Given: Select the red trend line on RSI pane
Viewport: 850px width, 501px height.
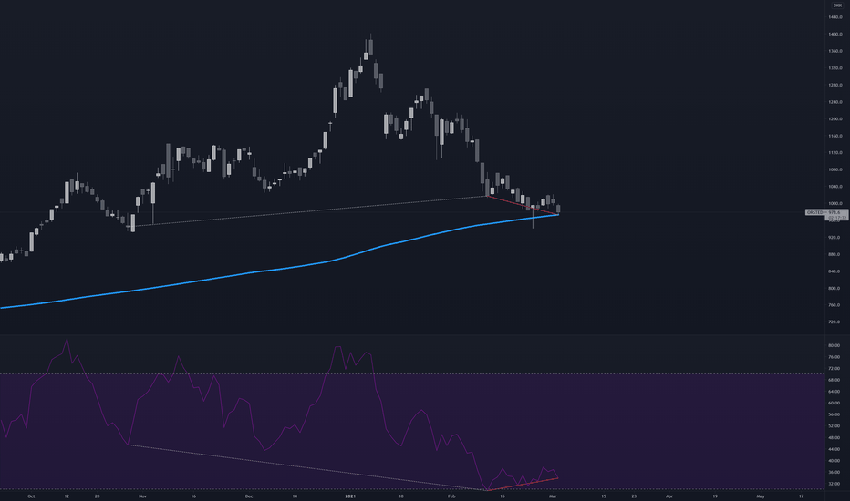Looking at the screenshot, I should (523, 485).
